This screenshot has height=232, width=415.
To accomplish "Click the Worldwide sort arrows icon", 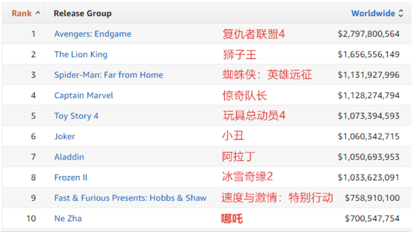I will [x=401, y=13].
